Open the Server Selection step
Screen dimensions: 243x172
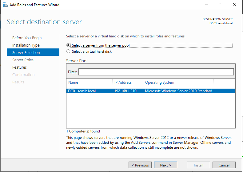coord(26,53)
